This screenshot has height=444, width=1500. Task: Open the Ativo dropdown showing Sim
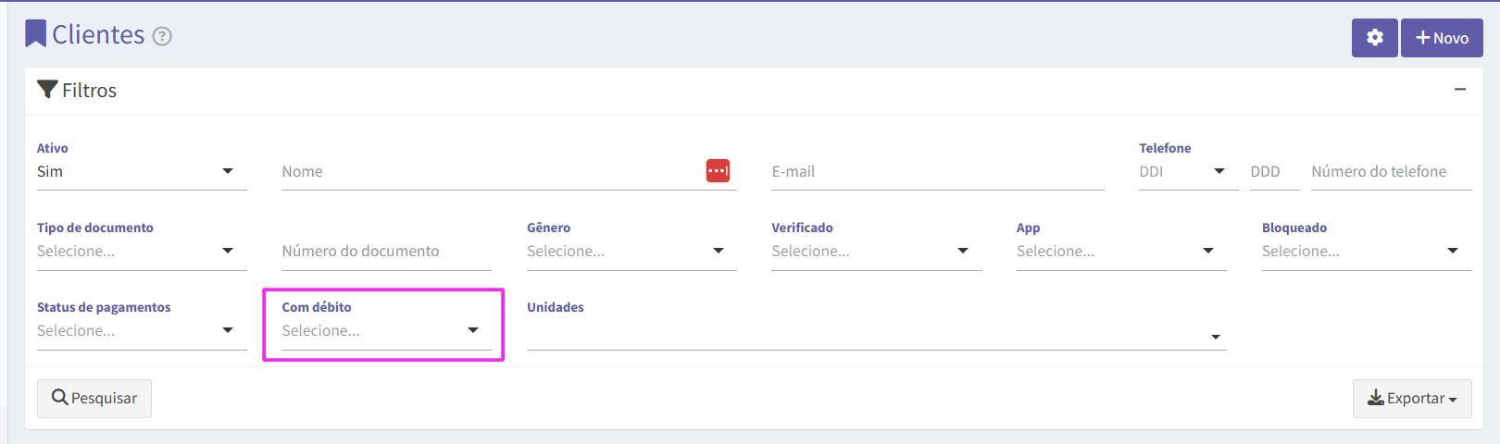tap(142, 172)
